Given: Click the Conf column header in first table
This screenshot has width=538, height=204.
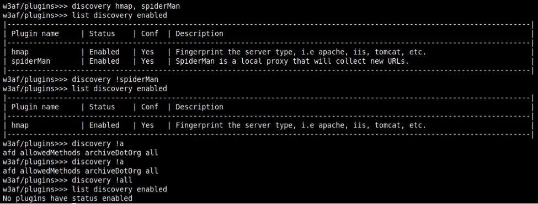Looking at the screenshot, I should (150, 34).
